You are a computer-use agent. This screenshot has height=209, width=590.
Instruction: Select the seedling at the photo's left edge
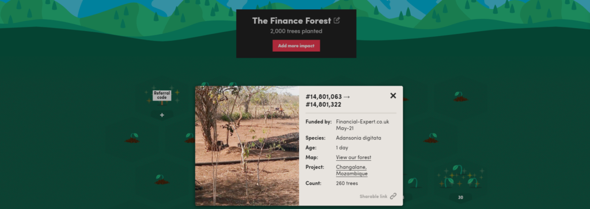[190, 138]
